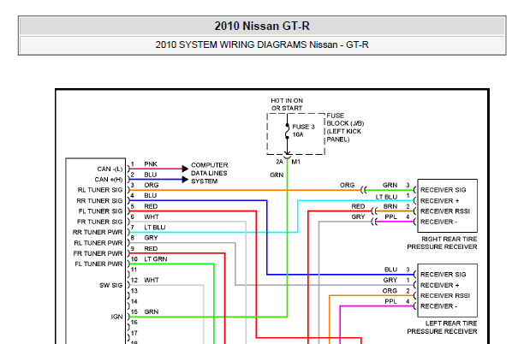
Task: Click the 'FUSE 3 10A' label
Action: point(304,131)
